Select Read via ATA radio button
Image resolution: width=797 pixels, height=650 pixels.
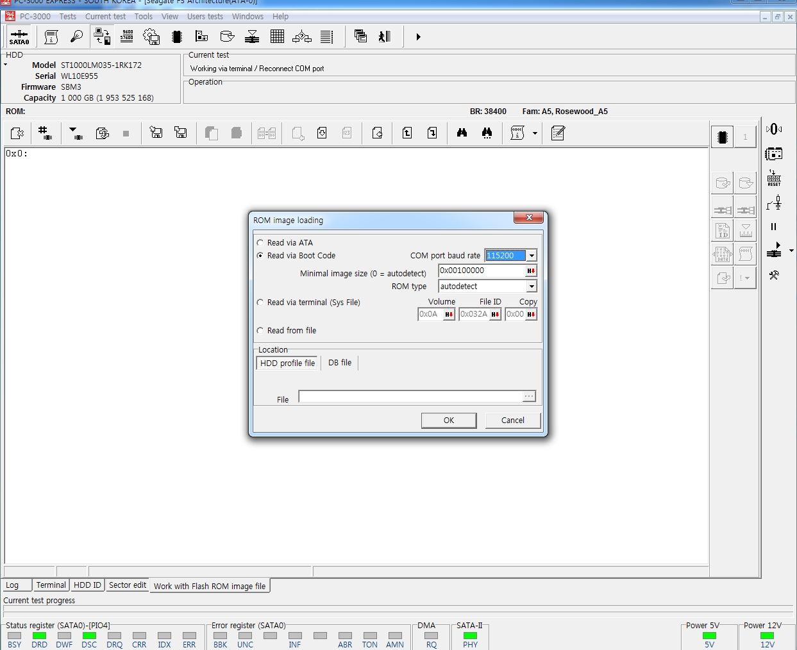click(x=260, y=242)
